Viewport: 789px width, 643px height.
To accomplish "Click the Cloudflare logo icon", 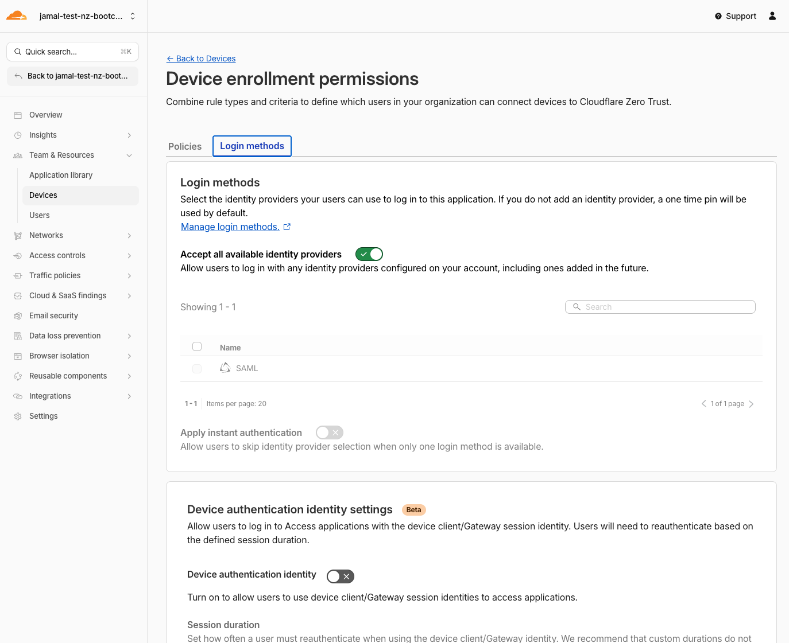I will 17,16.
